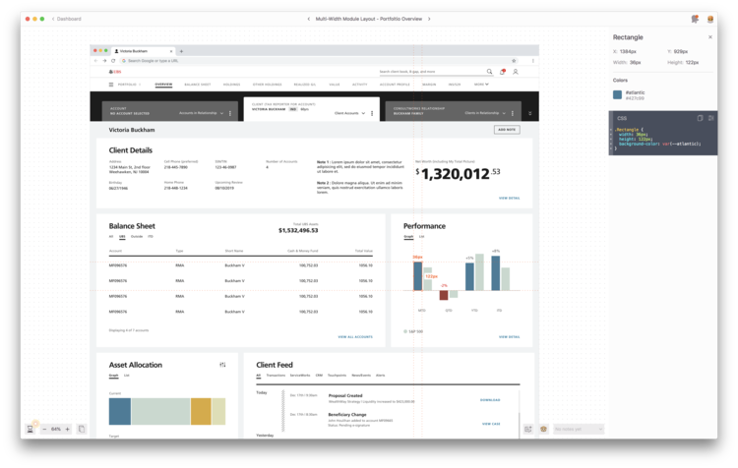Open the user avatar in the title bar
Image resolution: width=738 pixels, height=468 pixels.
click(710, 19)
